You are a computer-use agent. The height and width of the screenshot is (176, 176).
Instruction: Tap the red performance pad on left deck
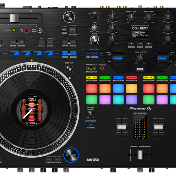(92, 88)
